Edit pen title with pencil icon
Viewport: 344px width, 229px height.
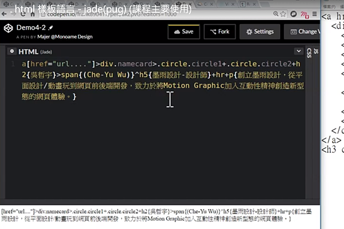coord(51,27)
